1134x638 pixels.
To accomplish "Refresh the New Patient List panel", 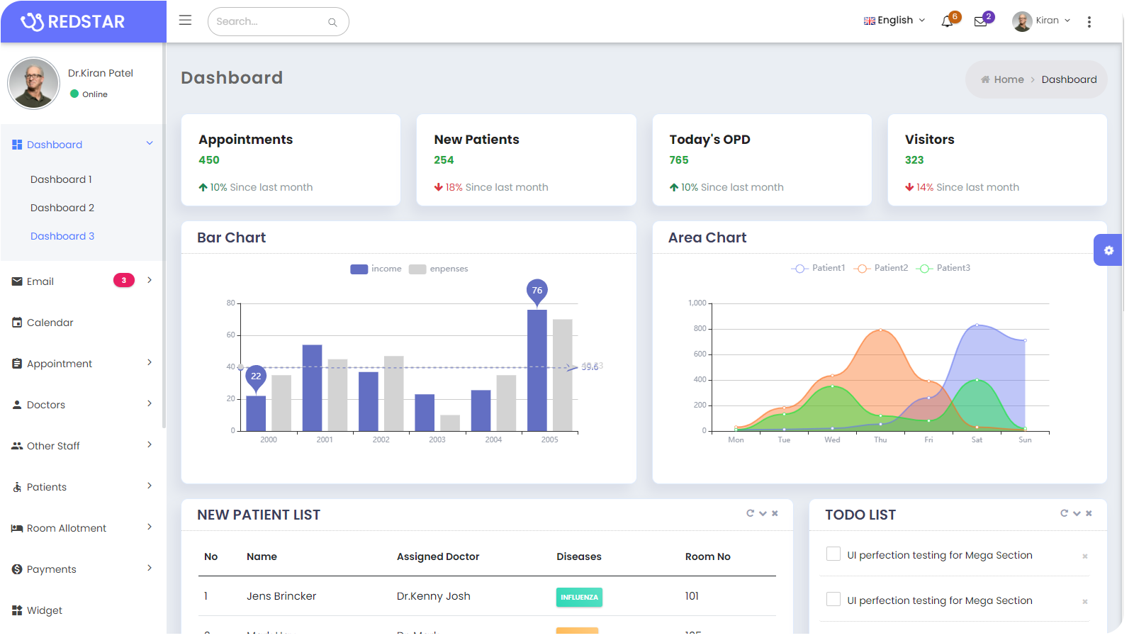I will coord(751,513).
